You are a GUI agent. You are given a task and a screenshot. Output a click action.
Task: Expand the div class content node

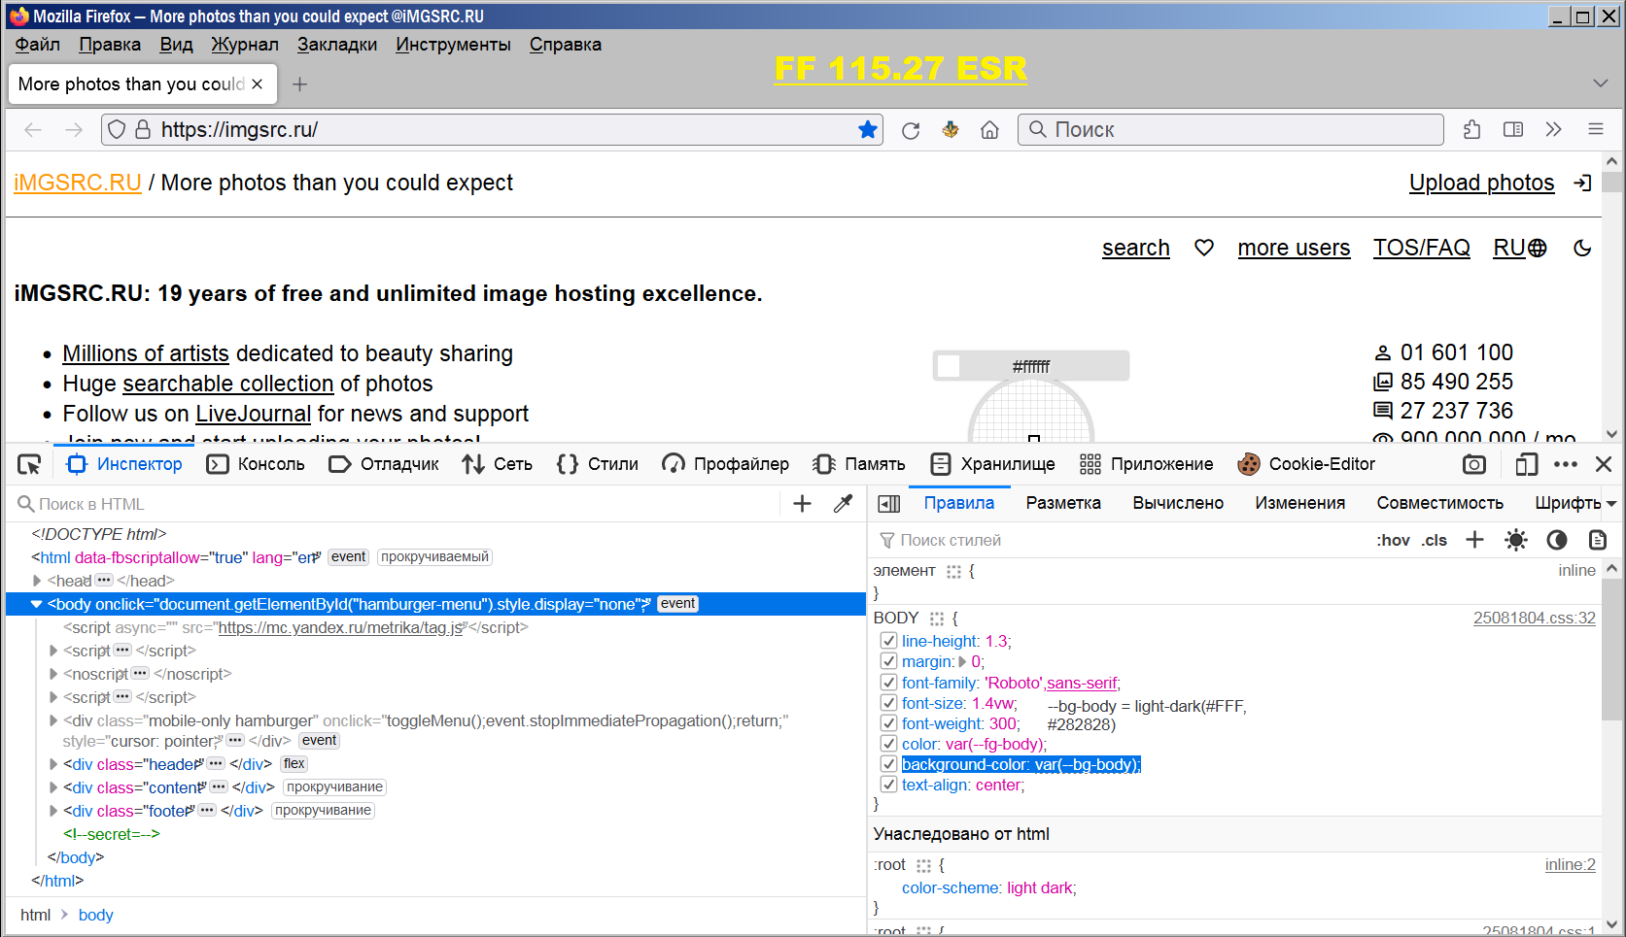click(53, 787)
